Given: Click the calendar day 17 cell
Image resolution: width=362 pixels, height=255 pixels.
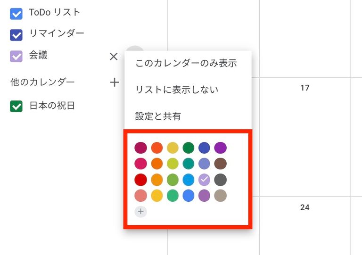Looking at the screenshot, I should pos(305,137).
